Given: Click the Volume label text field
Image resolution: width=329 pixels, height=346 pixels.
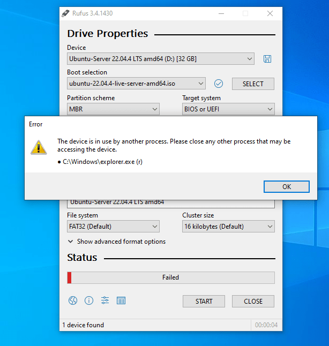Looking at the screenshot, I should pos(170,203).
